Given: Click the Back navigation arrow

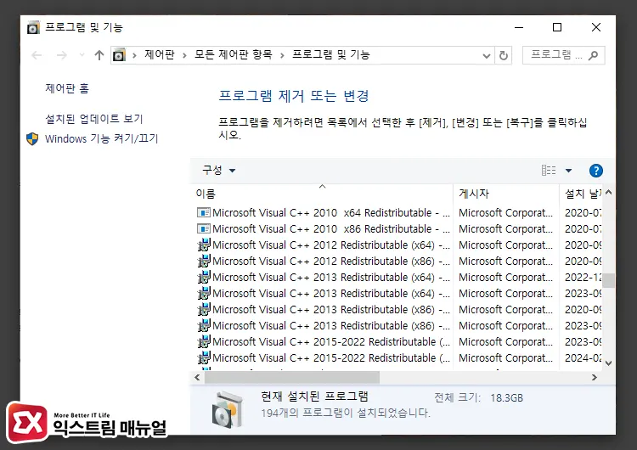Looking at the screenshot, I should coord(37,55).
